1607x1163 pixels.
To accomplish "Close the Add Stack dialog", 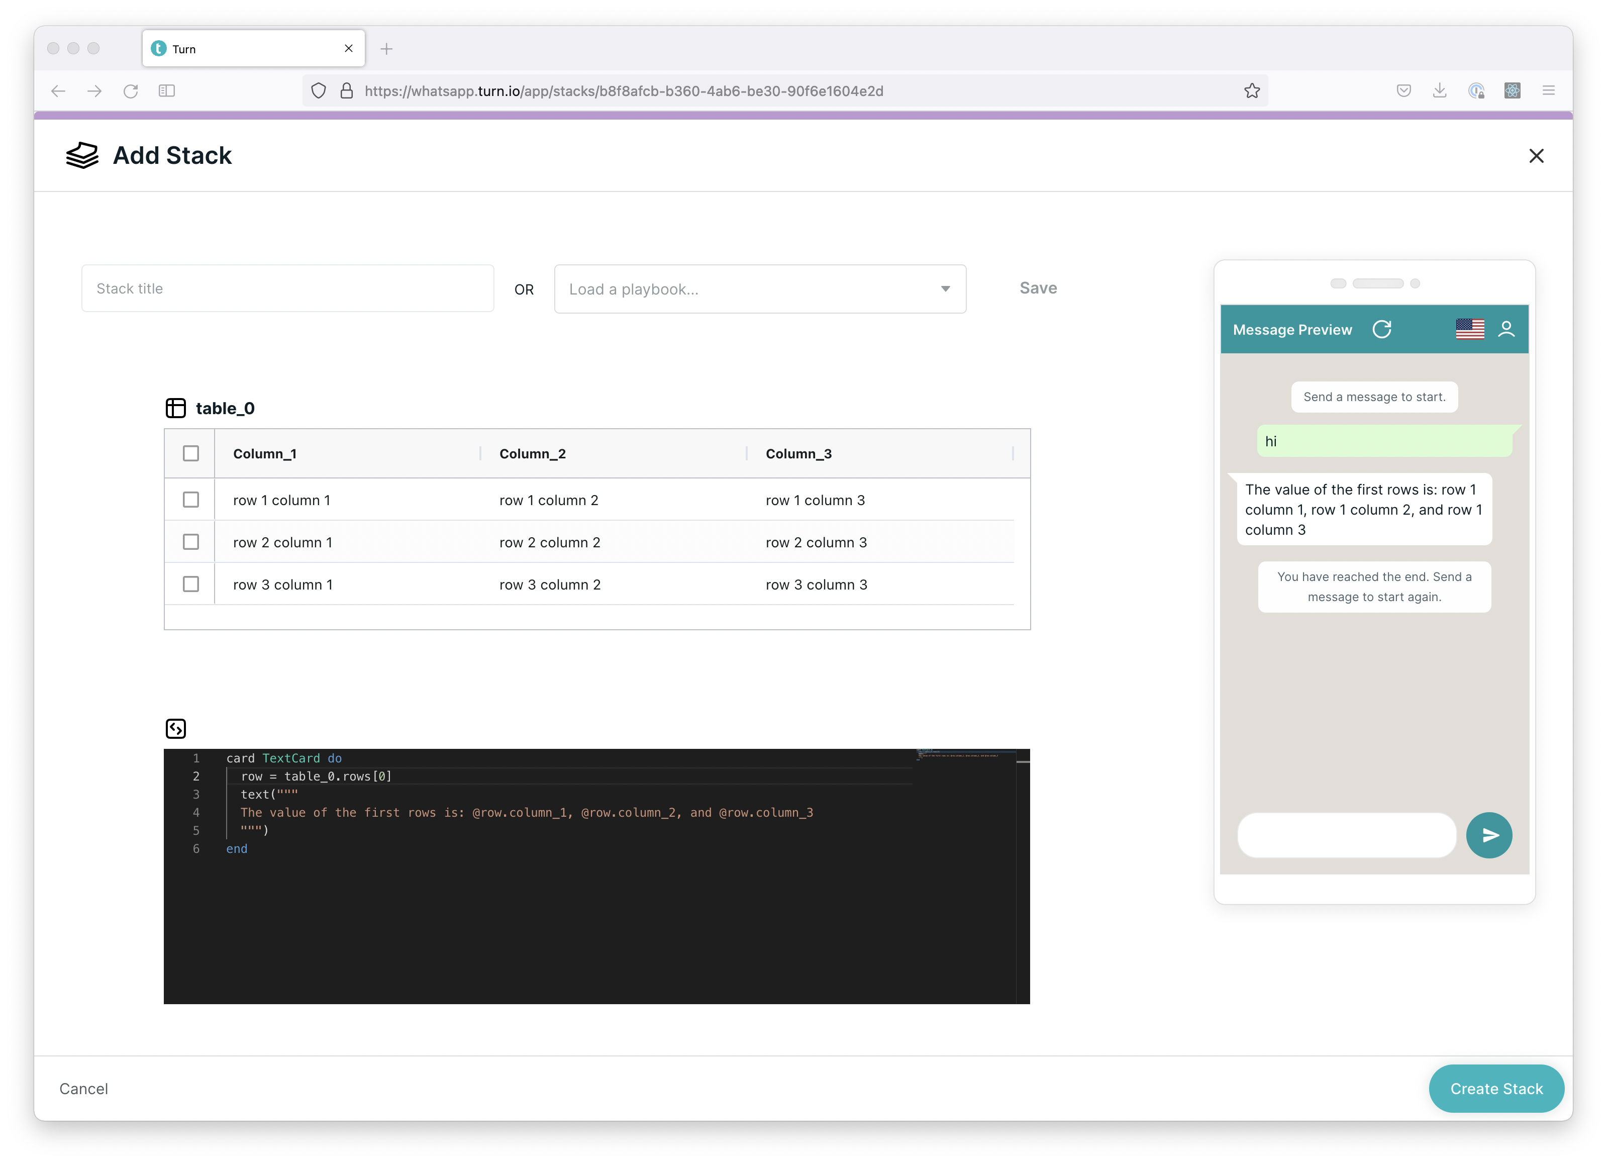I will [1536, 156].
